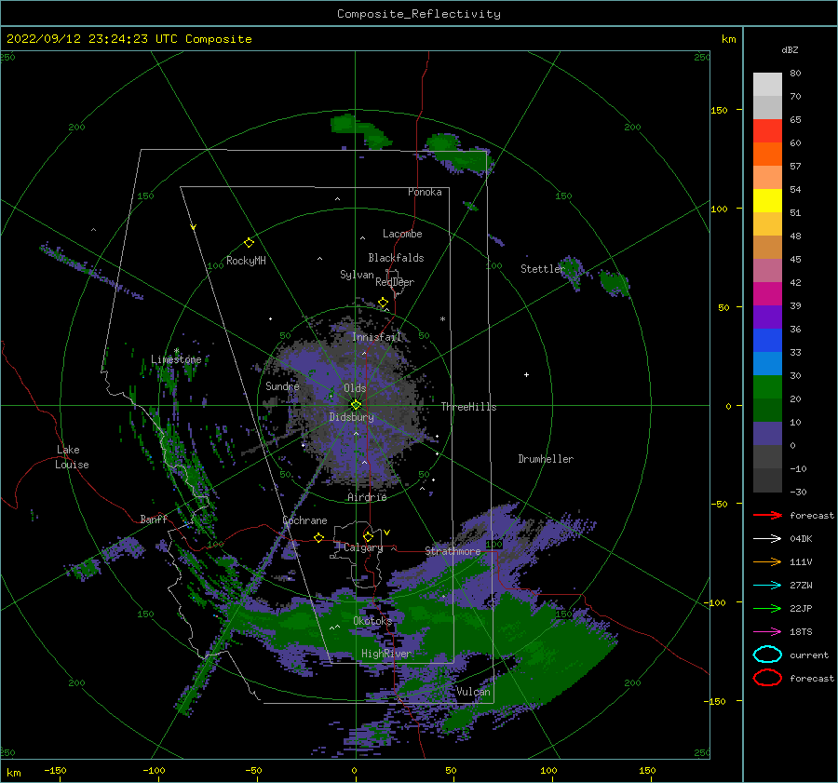The height and width of the screenshot is (783, 838).
Task: Select the Didsbury label
Action: (351, 417)
